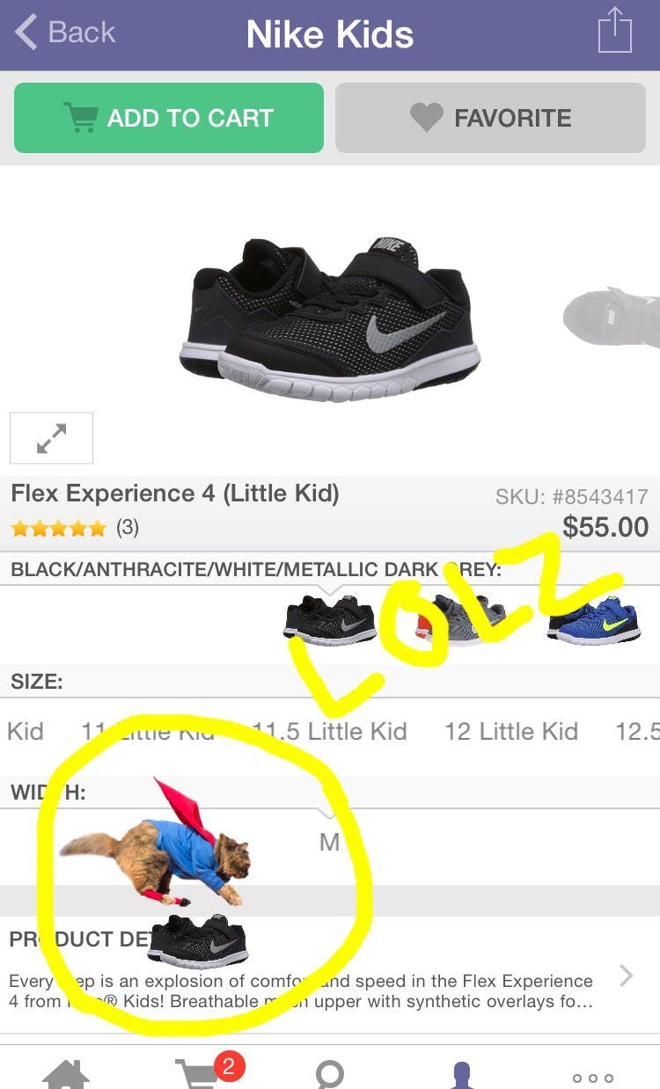Tap the partially visible next shoe image
This screenshot has height=1089, width=660.
point(612,316)
